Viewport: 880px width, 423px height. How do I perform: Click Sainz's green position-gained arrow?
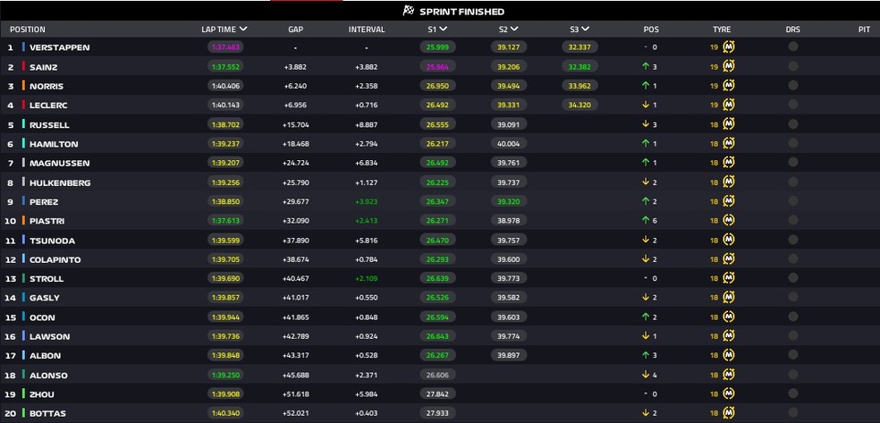[x=645, y=67]
